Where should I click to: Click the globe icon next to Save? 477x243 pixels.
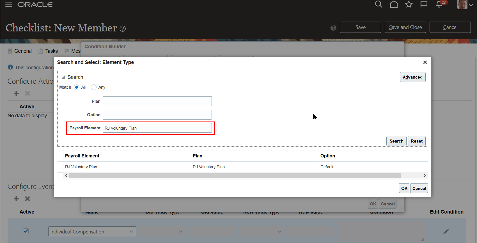333,27
